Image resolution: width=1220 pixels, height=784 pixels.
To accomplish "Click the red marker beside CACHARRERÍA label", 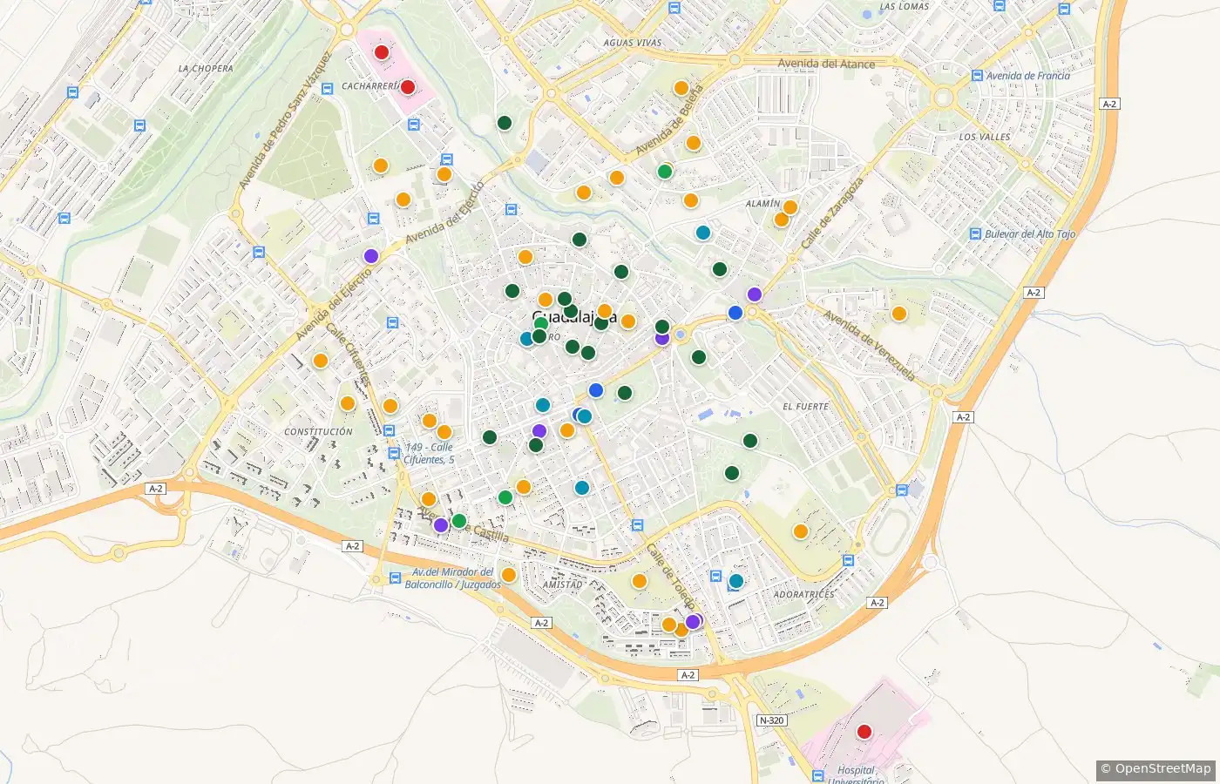I will point(407,86).
